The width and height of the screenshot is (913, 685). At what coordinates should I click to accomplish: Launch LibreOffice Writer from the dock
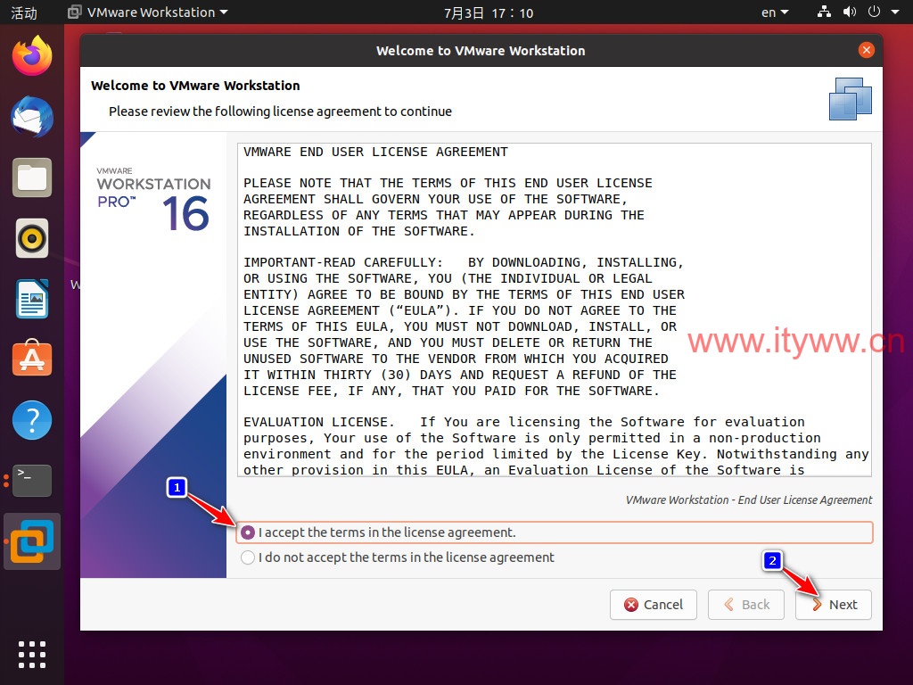pos(32,299)
